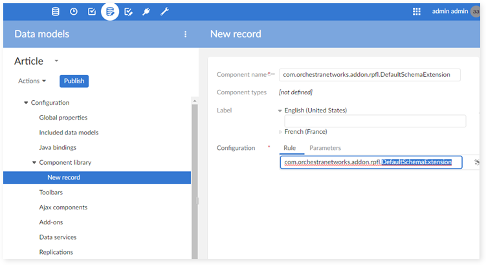486x265 pixels.
Task: Select the Rule tab
Action: coord(289,148)
